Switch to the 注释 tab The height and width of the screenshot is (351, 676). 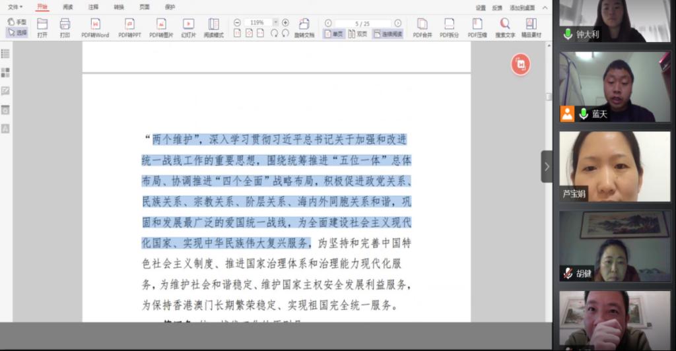(93, 7)
